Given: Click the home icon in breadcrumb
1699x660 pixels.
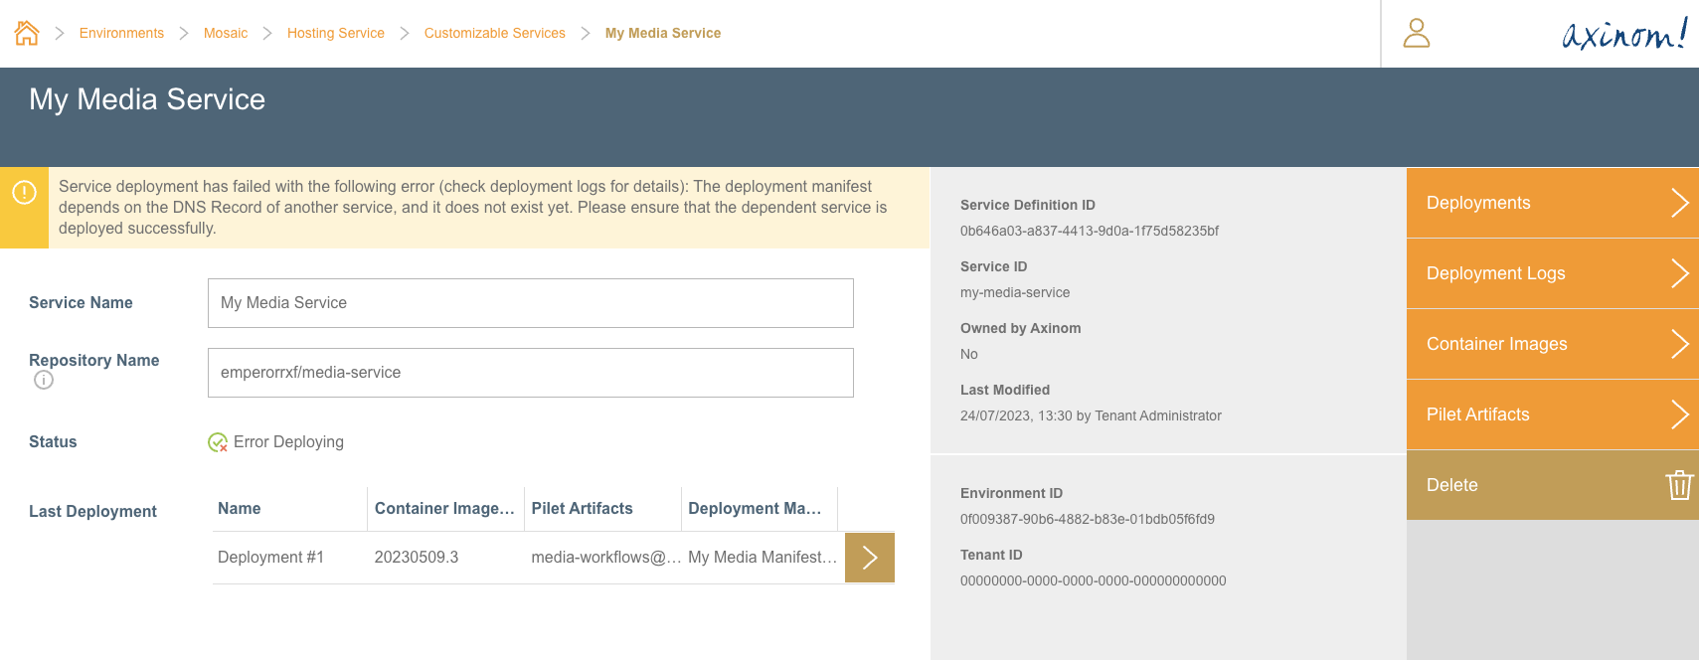Looking at the screenshot, I should [27, 33].
